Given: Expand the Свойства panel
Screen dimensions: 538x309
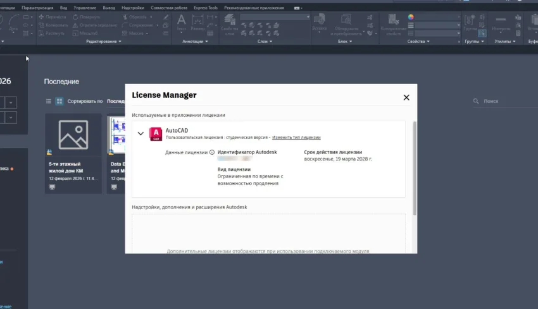Looking at the screenshot, I should pyautogui.click(x=418, y=42).
